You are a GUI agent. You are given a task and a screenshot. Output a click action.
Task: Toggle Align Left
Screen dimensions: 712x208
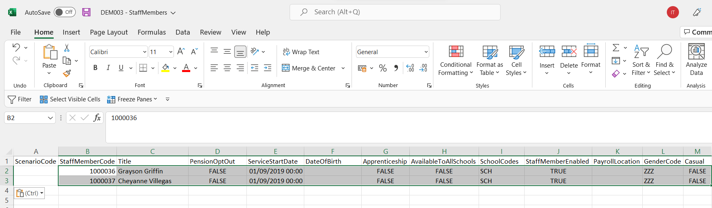tap(214, 68)
